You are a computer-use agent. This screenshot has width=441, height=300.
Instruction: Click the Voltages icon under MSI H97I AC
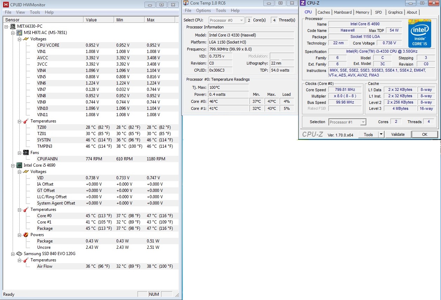point(26,39)
